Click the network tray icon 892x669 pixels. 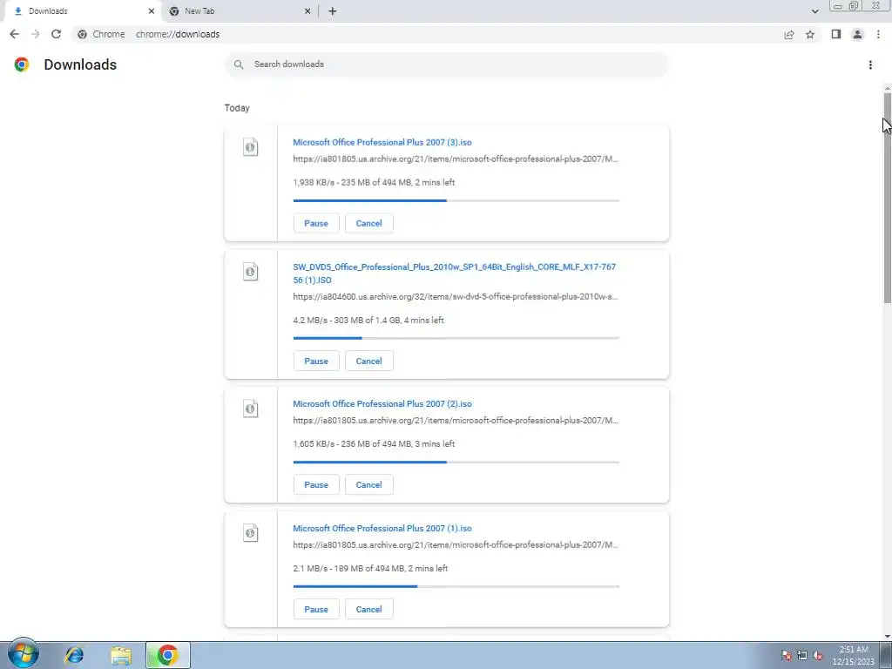tap(802, 655)
